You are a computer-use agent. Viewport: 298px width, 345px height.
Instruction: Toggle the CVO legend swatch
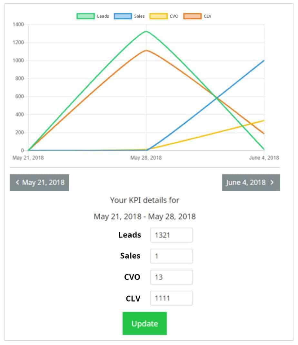(x=158, y=16)
